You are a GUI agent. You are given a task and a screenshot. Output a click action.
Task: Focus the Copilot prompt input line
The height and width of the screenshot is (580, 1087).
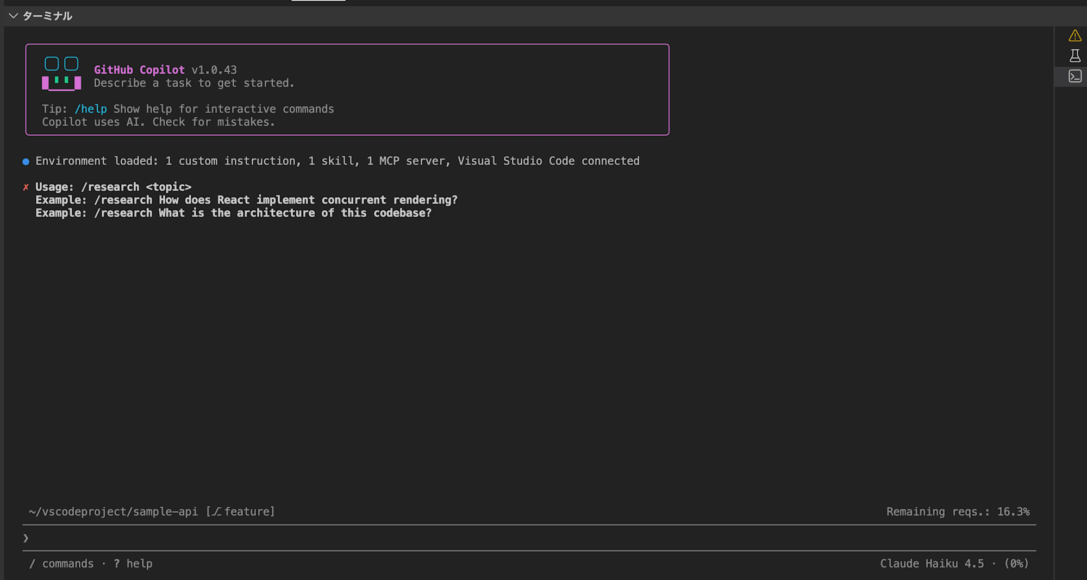click(x=529, y=538)
